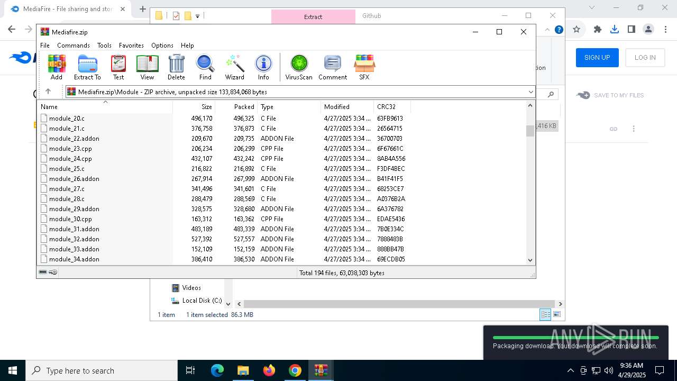Expand the archive path dropdown

[530, 92]
